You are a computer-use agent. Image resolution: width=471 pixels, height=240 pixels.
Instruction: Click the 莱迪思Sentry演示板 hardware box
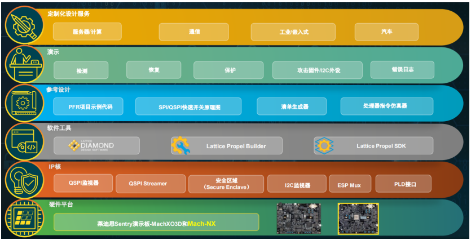click(x=156, y=222)
